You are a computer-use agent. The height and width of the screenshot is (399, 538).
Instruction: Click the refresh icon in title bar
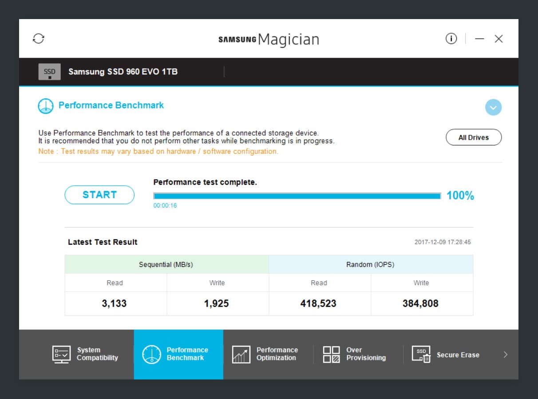coord(39,39)
